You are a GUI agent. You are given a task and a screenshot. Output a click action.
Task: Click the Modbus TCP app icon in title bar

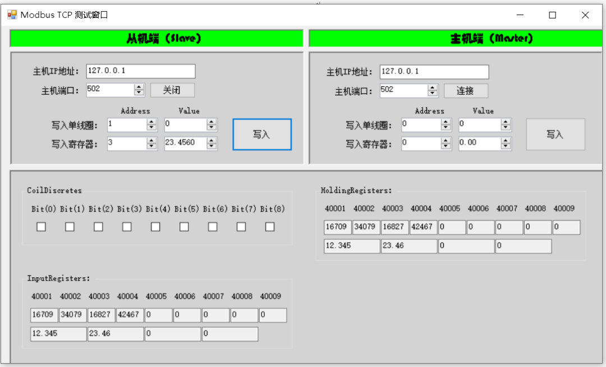pyautogui.click(x=12, y=15)
